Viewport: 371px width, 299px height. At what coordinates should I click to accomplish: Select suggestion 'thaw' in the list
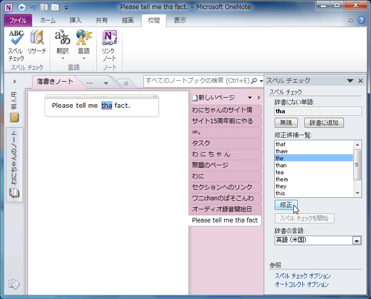(314, 151)
